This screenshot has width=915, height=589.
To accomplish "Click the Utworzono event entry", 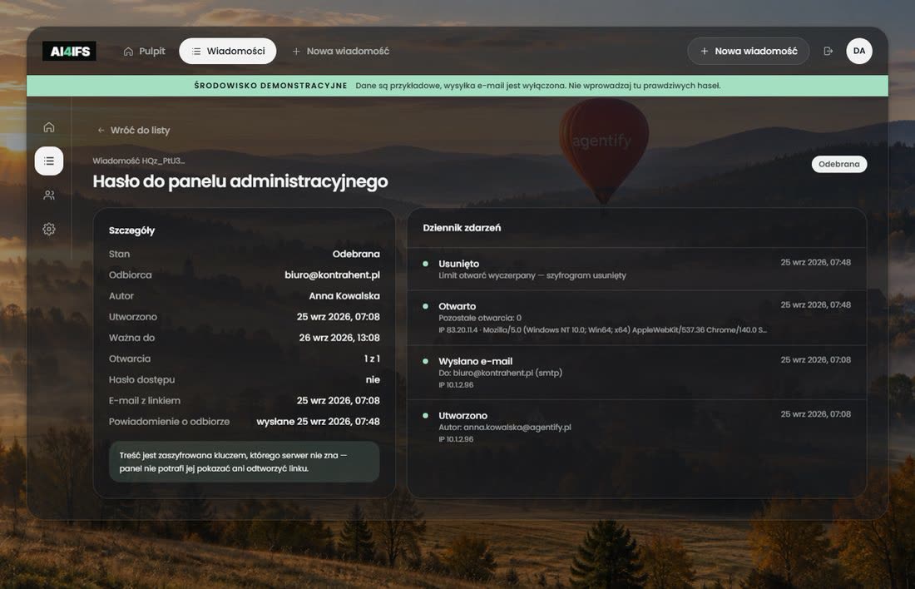I will [636, 427].
